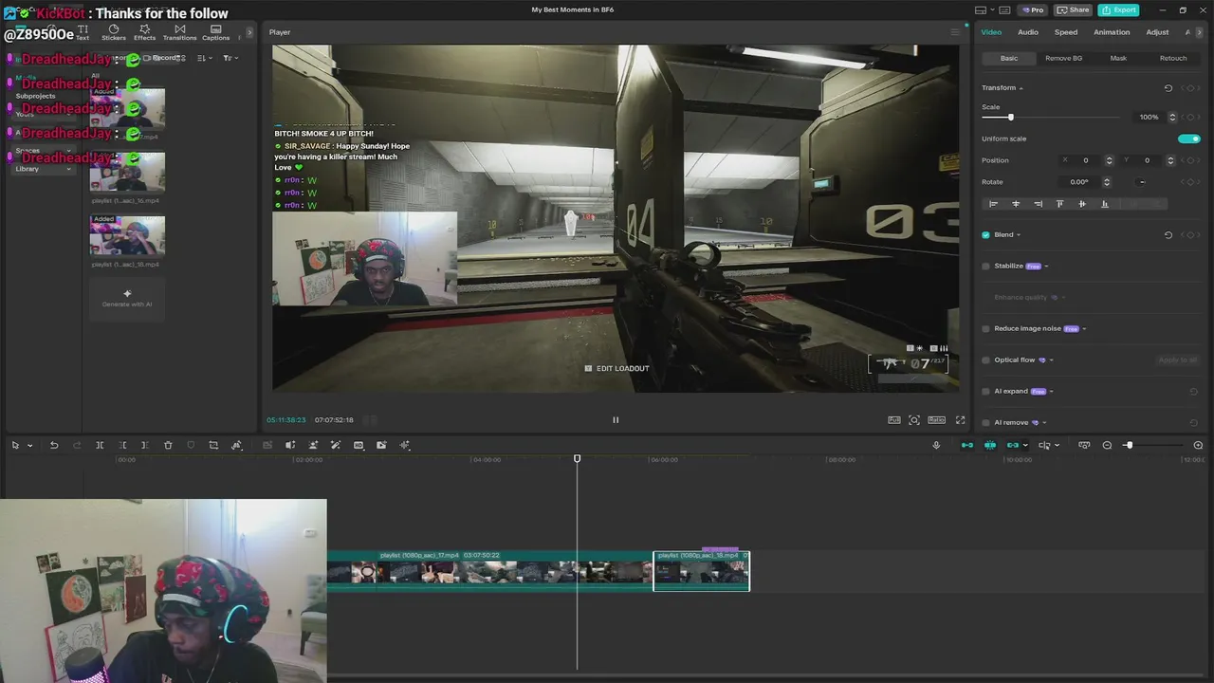Align clip to left edge icon
This screenshot has width=1214, height=683.
pyautogui.click(x=993, y=204)
